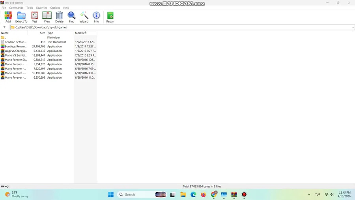Open the Windows Start menu
The height and width of the screenshot is (200, 355).
111,194
